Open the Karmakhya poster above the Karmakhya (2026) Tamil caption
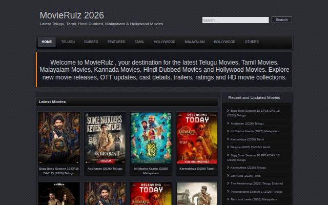 [x=197, y=138]
